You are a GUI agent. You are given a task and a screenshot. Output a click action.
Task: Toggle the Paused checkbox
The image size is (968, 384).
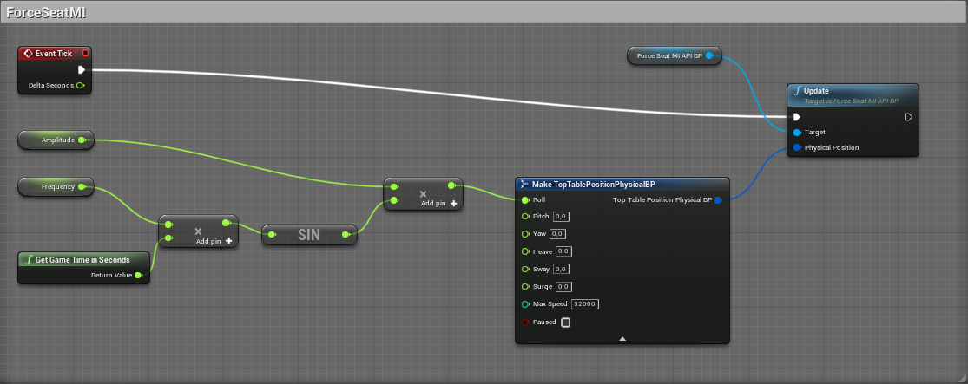click(x=565, y=322)
